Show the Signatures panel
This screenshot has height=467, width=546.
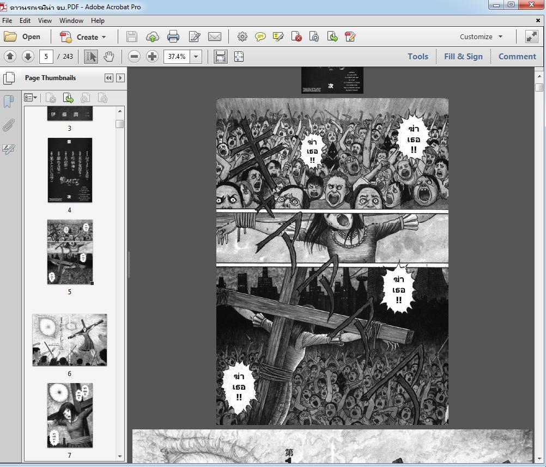click(8, 149)
